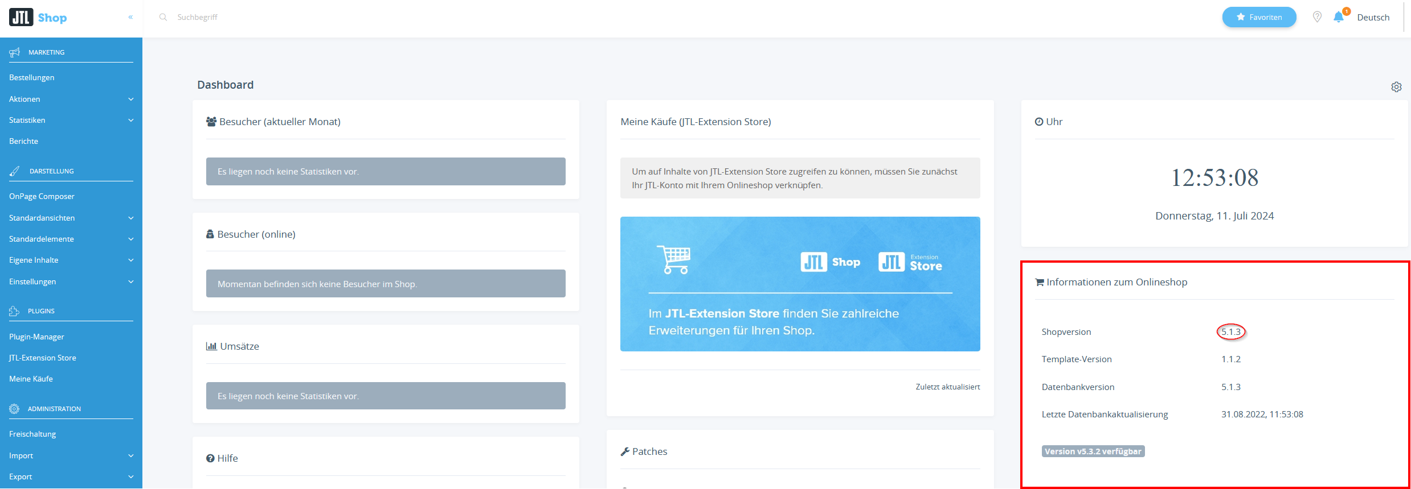
Task: Open the location pin icon in header
Action: pyautogui.click(x=1317, y=17)
